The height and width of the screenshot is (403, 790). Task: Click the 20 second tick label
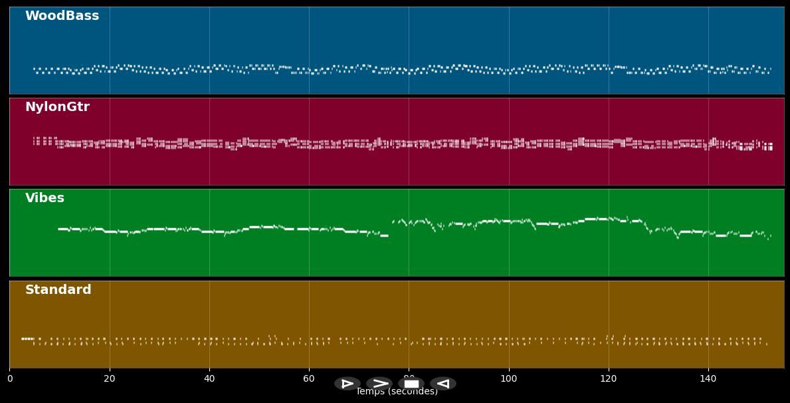[109, 379]
